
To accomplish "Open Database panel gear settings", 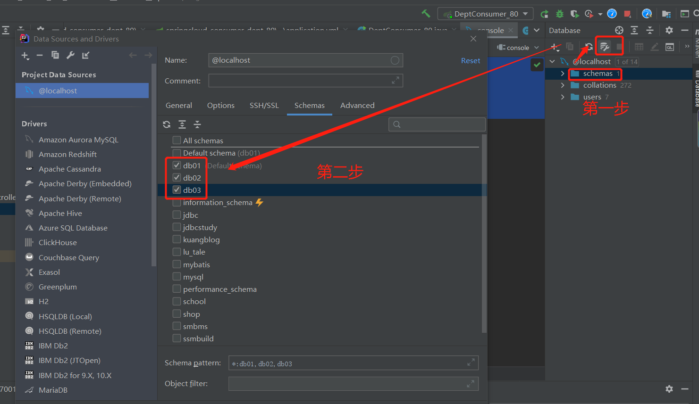I will tap(669, 30).
